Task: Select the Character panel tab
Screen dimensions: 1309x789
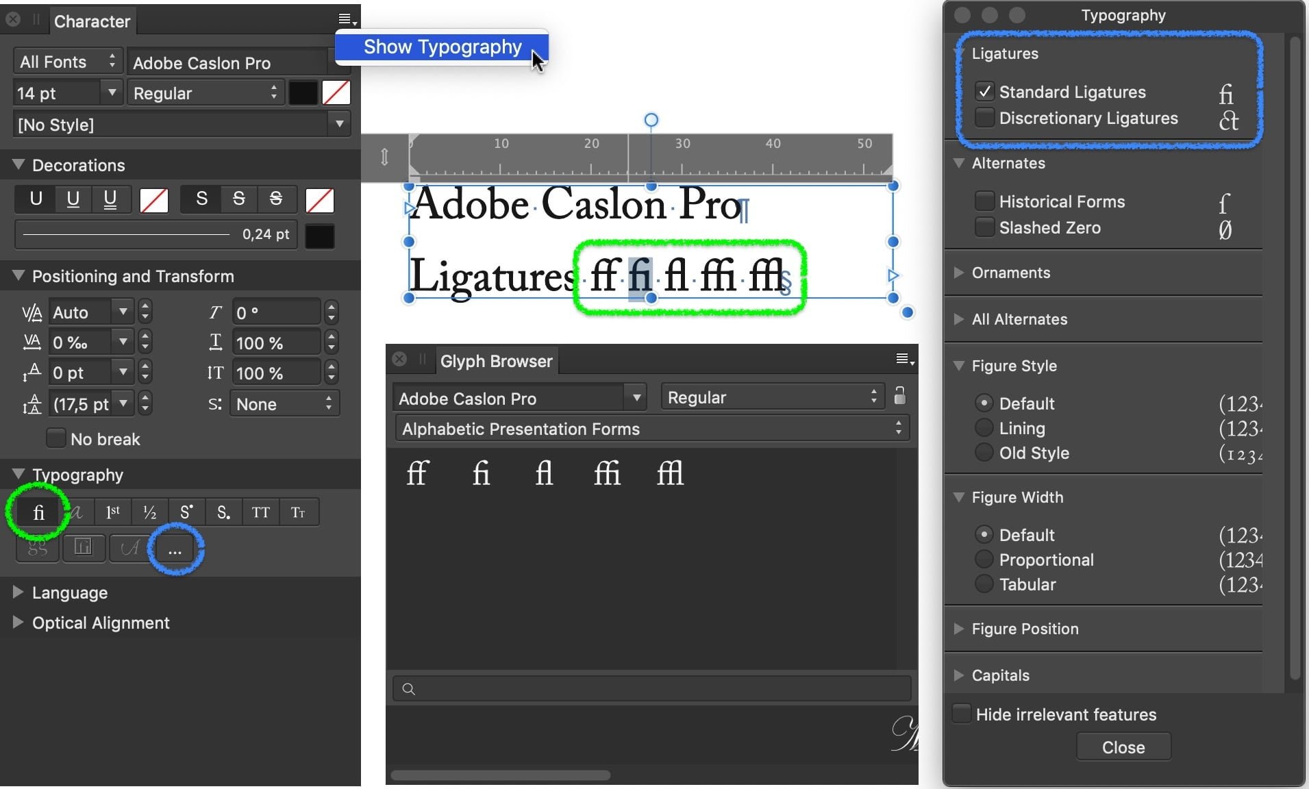Action: tap(92, 21)
